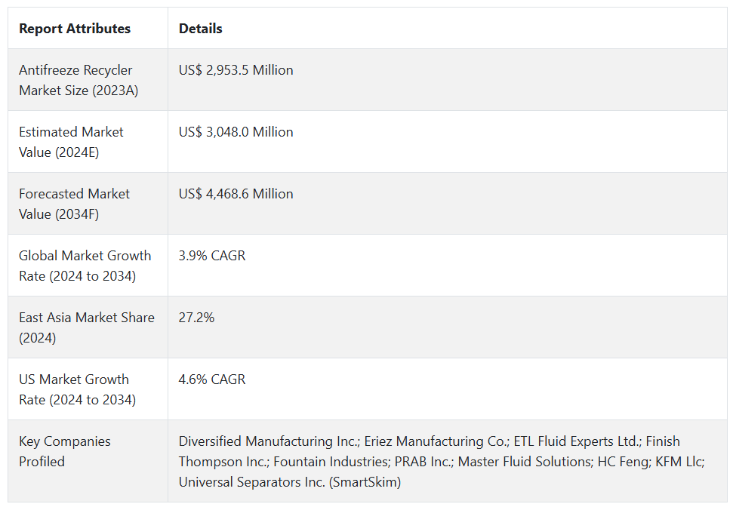The height and width of the screenshot is (507, 733).
Task: Select the Forecasted Market Value (2034F) cell
Action: click(74, 204)
